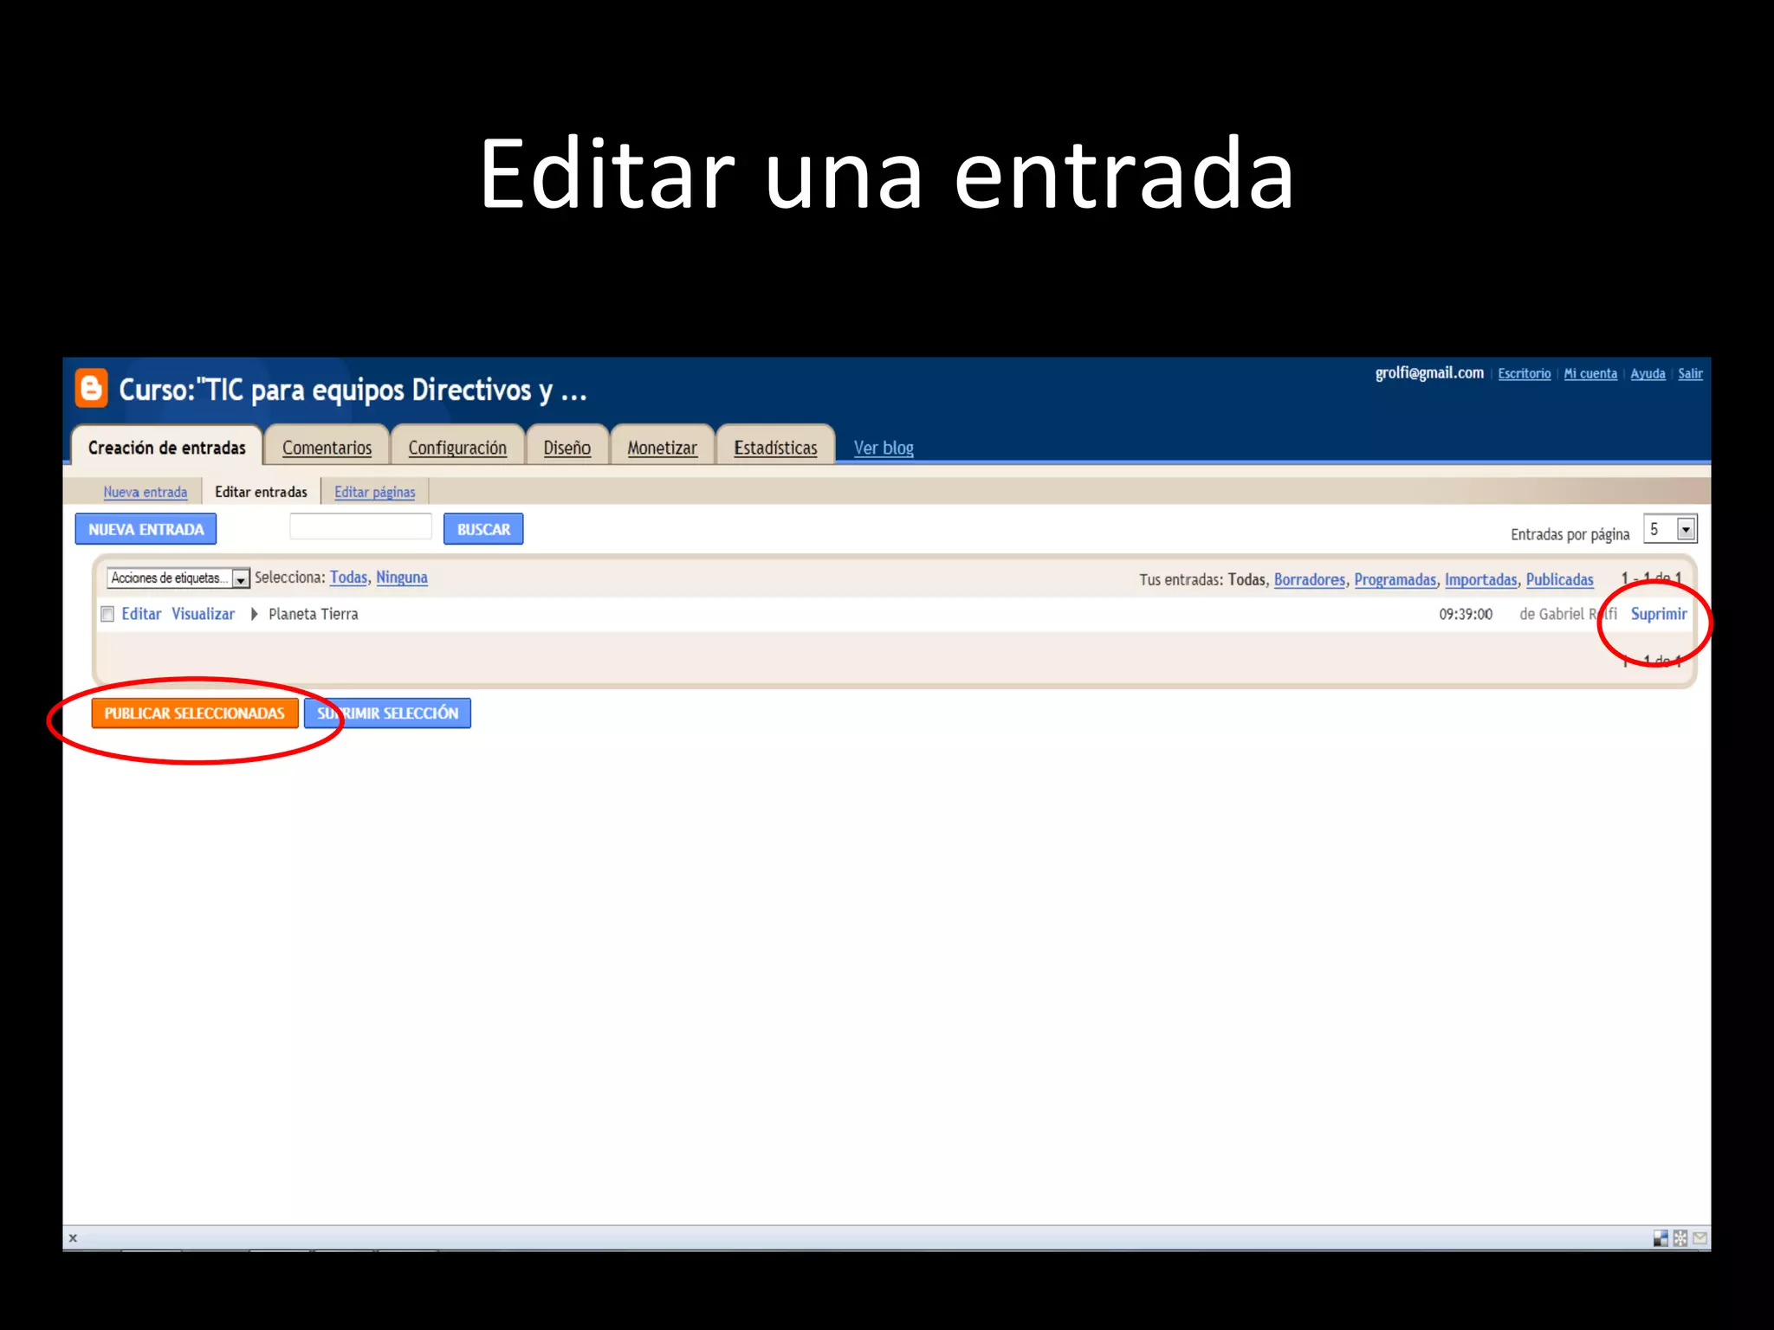The height and width of the screenshot is (1330, 1774).
Task: Open the Configuración tab
Action: coord(457,448)
